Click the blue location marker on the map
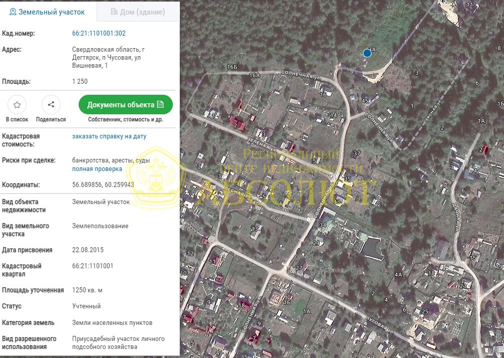504x358 pixels. tap(367, 53)
